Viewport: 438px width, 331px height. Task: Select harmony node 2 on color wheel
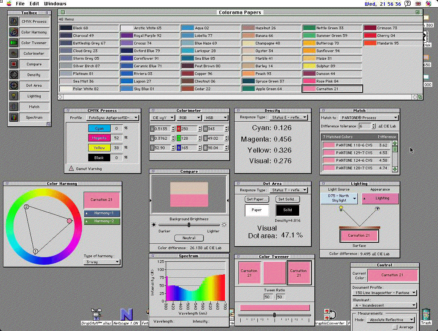tap(26, 207)
